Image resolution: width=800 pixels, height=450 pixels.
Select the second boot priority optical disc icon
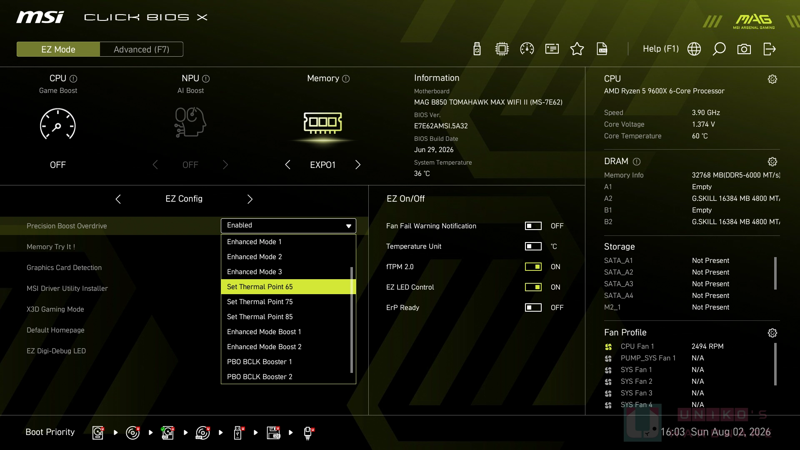pos(133,432)
